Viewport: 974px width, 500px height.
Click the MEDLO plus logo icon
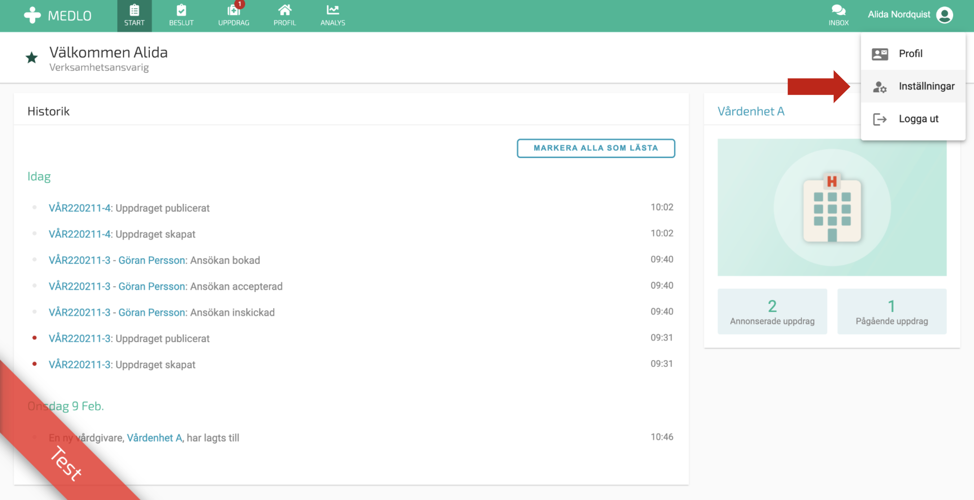32,15
